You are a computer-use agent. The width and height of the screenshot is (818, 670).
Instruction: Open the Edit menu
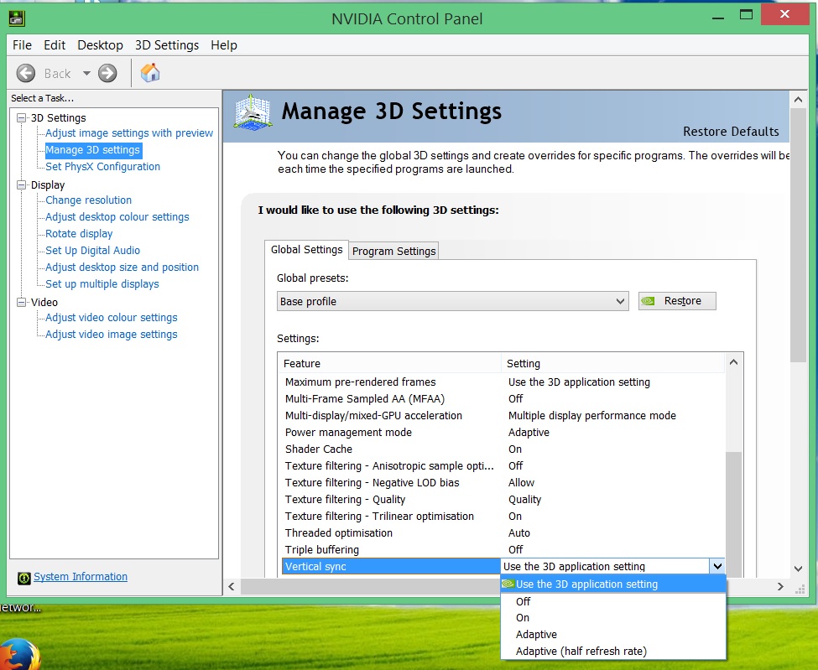point(55,45)
